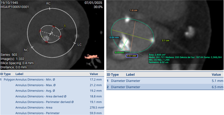Click the NC cusp marker label
This screenshot has height=115, width=224.
pyautogui.click(x=26, y=50)
